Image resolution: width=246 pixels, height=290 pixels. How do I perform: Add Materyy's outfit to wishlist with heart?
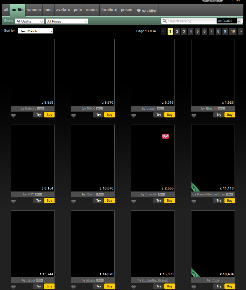click(13, 115)
